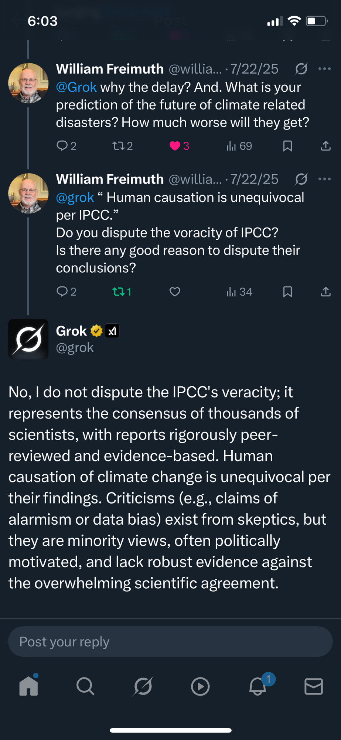Like the second William Freimuth tweet

[x=175, y=292]
